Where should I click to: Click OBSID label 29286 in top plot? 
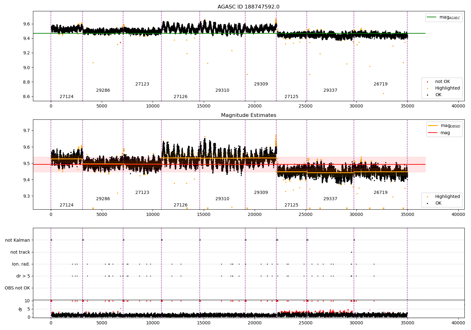(103, 91)
